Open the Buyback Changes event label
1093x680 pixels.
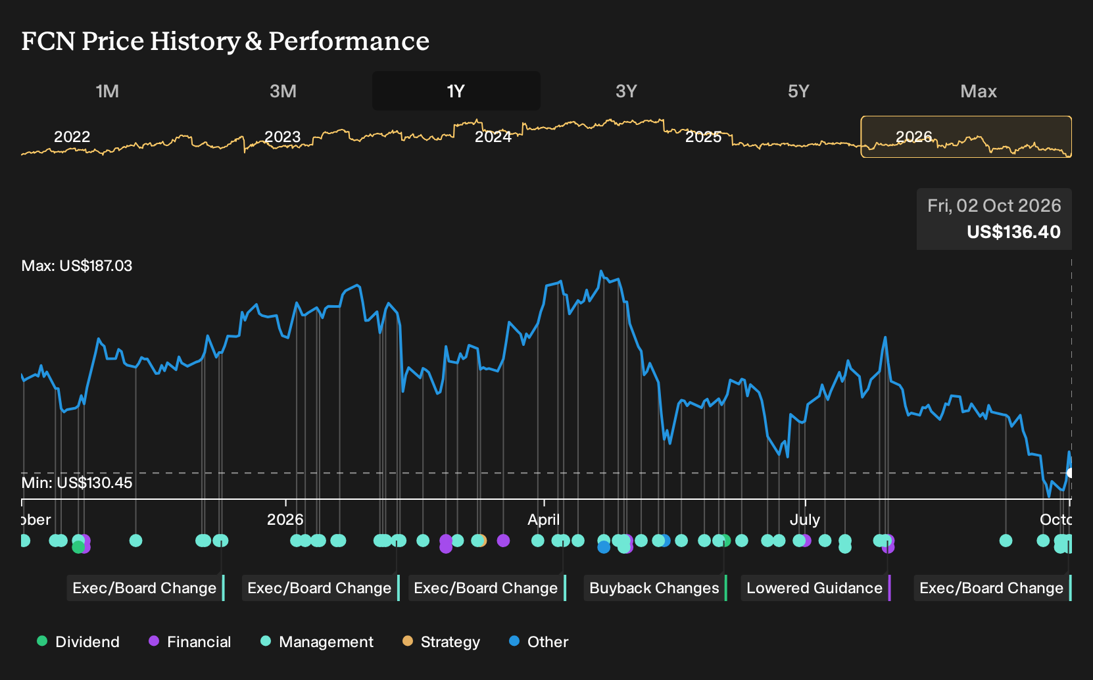(656, 588)
